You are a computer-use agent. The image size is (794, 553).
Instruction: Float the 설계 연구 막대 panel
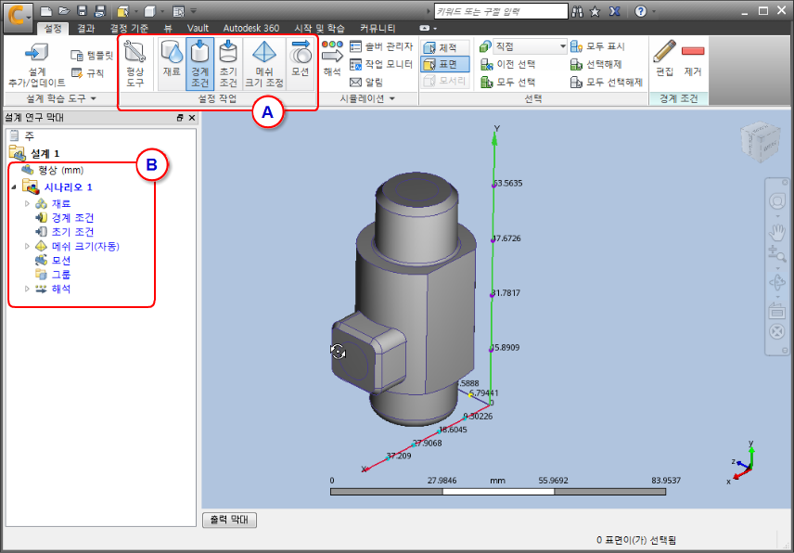pos(180,118)
